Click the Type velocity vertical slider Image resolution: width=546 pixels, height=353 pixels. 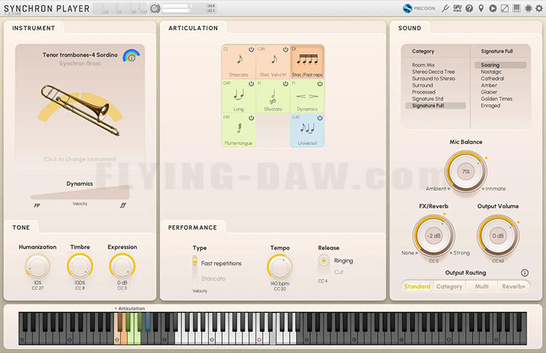click(x=194, y=272)
